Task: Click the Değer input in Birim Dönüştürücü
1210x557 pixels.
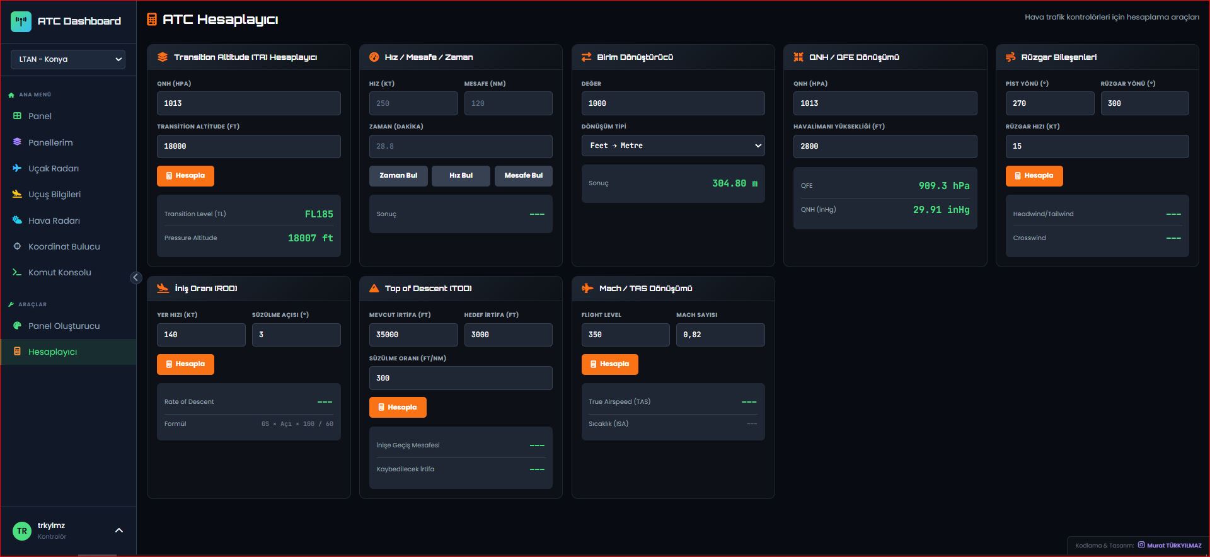Action: (x=673, y=103)
